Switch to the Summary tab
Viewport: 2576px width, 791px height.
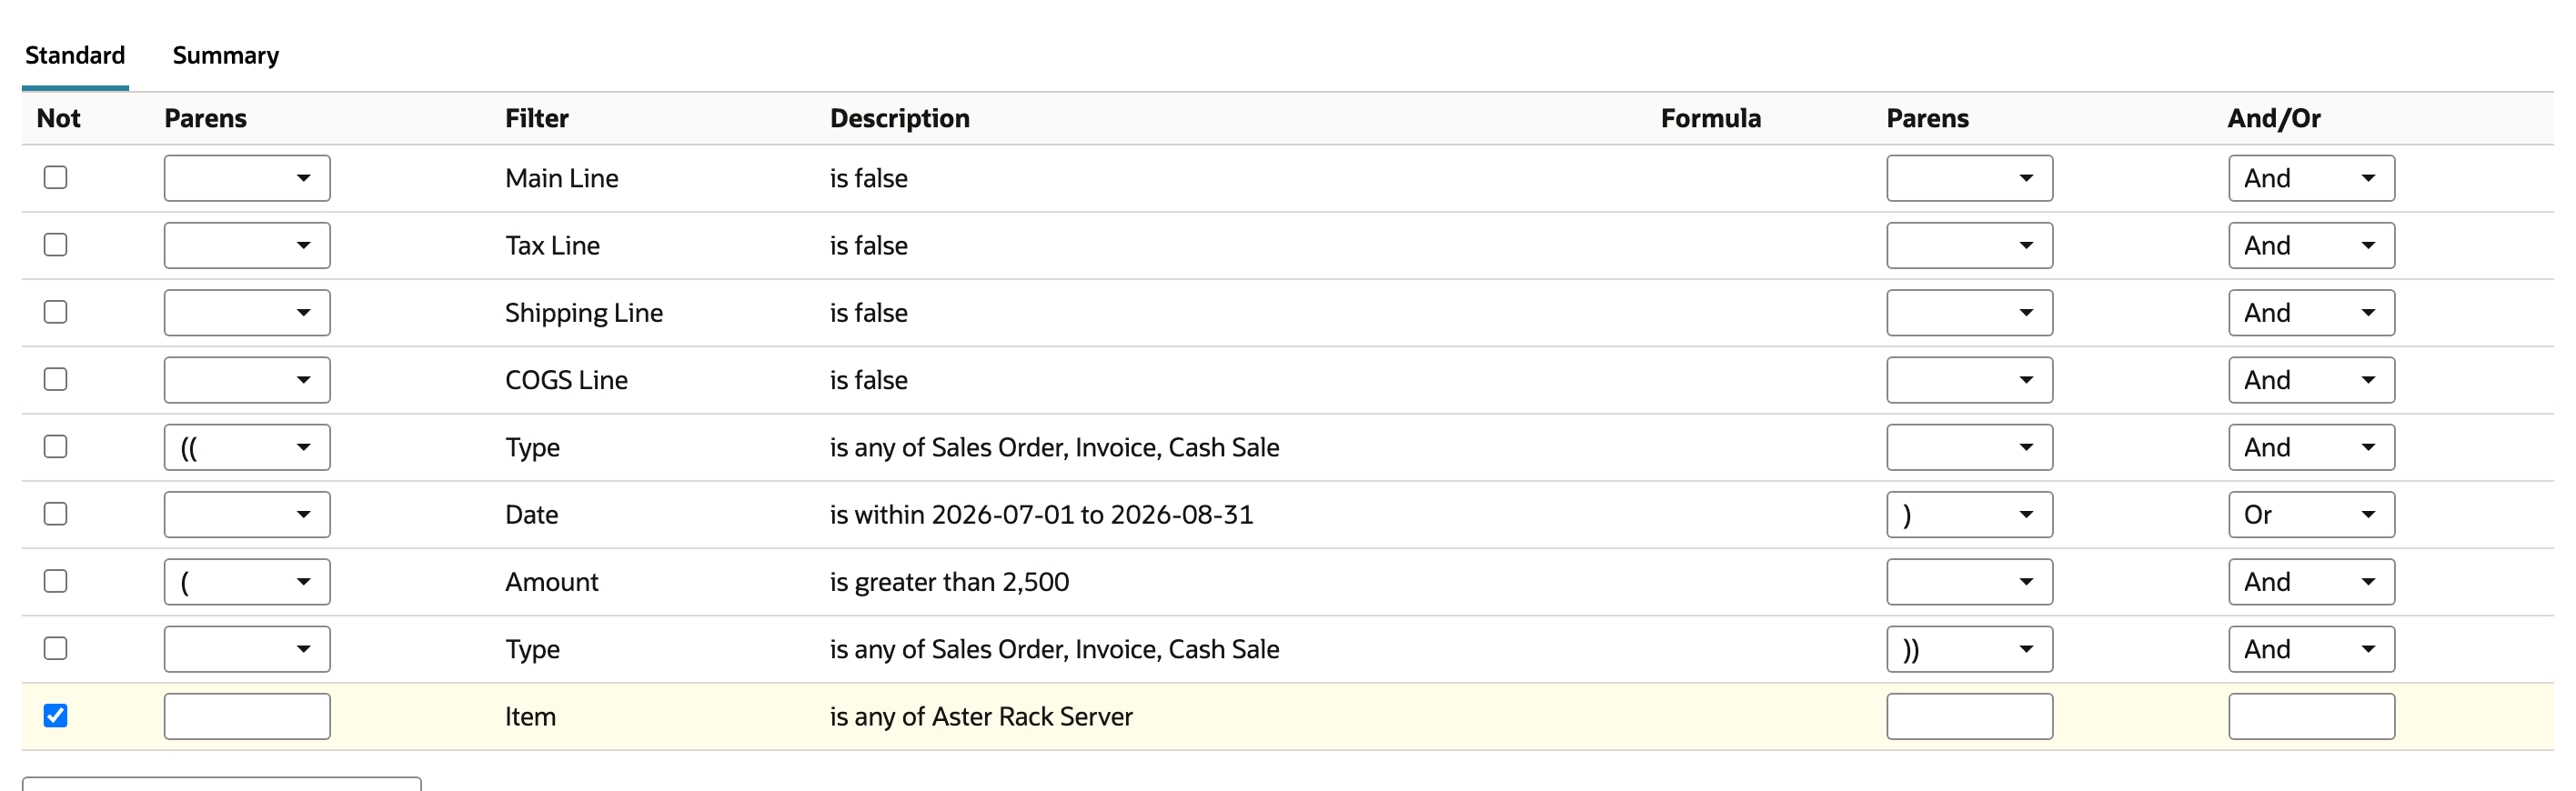coord(225,55)
